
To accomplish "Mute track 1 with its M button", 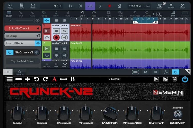I will (56, 31).
